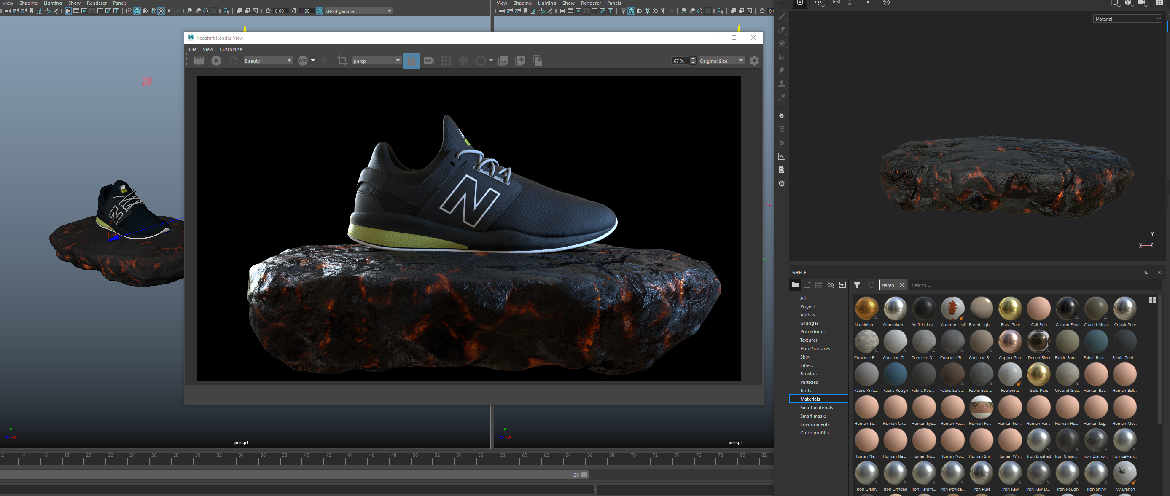Open the Material viewport mode dropdown
1170x496 pixels.
[1127, 19]
